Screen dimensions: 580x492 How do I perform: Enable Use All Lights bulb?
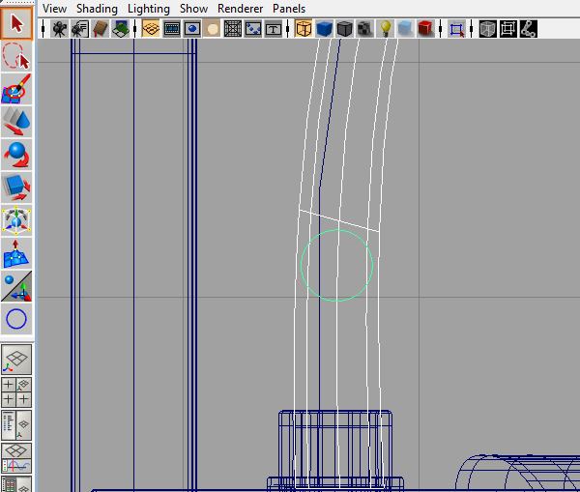point(385,29)
